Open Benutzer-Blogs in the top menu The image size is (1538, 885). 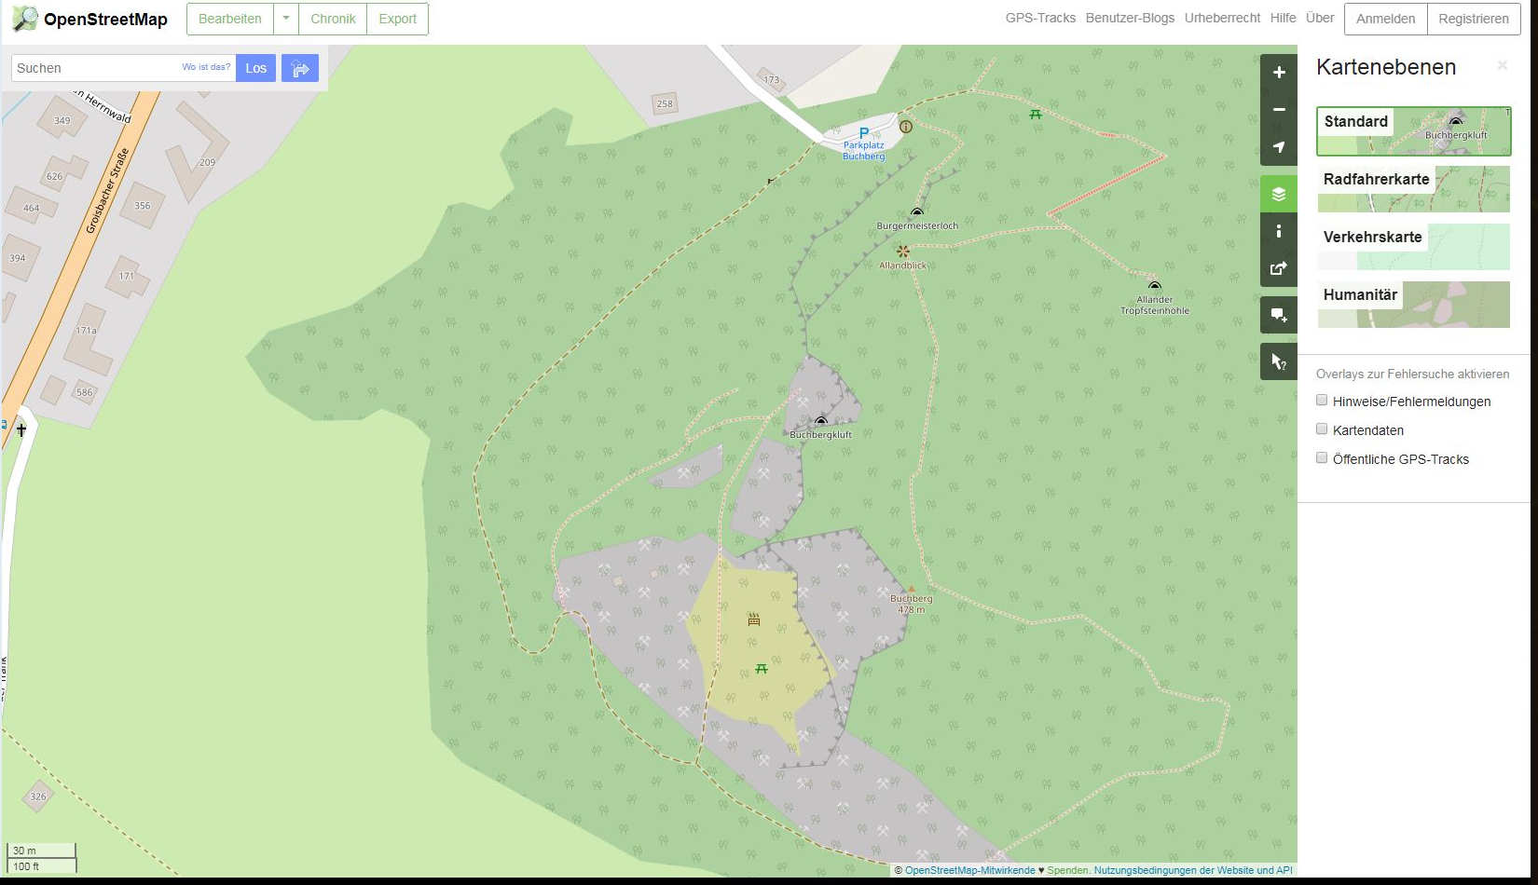[1130, 18]
